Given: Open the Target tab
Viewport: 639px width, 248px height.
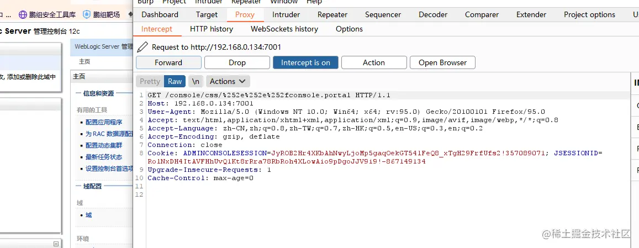Looking at the screenshot, I should 207,15.
